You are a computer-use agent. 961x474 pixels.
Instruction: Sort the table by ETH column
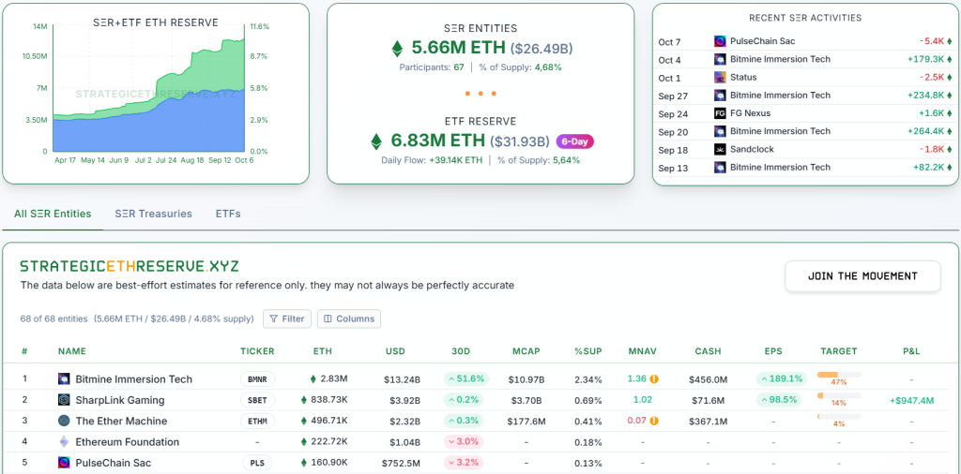pos(322,351)
